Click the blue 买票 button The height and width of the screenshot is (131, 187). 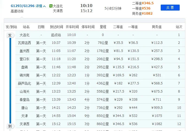(170, 8)
